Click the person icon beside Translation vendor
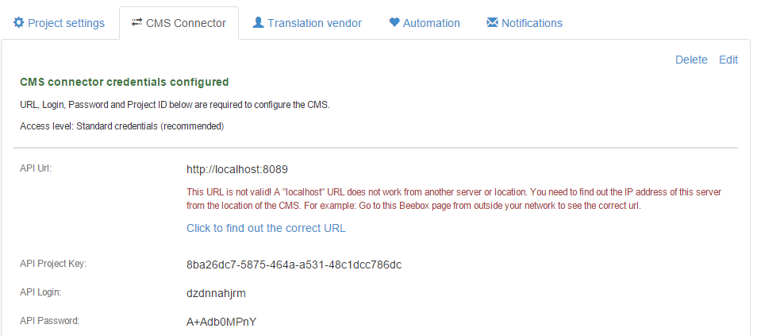The image size is (757, 336). pyautogui.click(x=258, y=23)
